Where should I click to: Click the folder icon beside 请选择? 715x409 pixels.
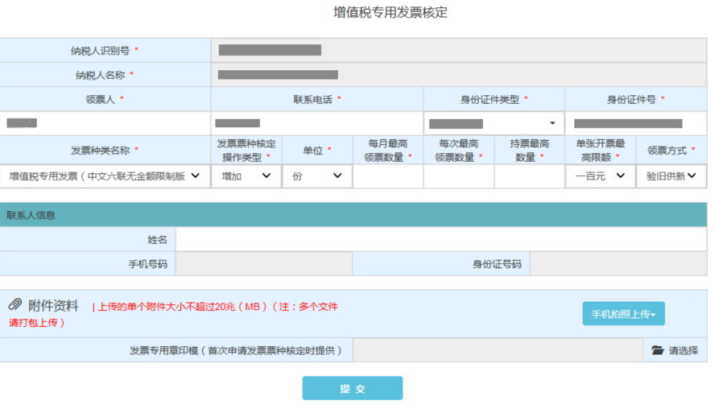click(658, 351)
